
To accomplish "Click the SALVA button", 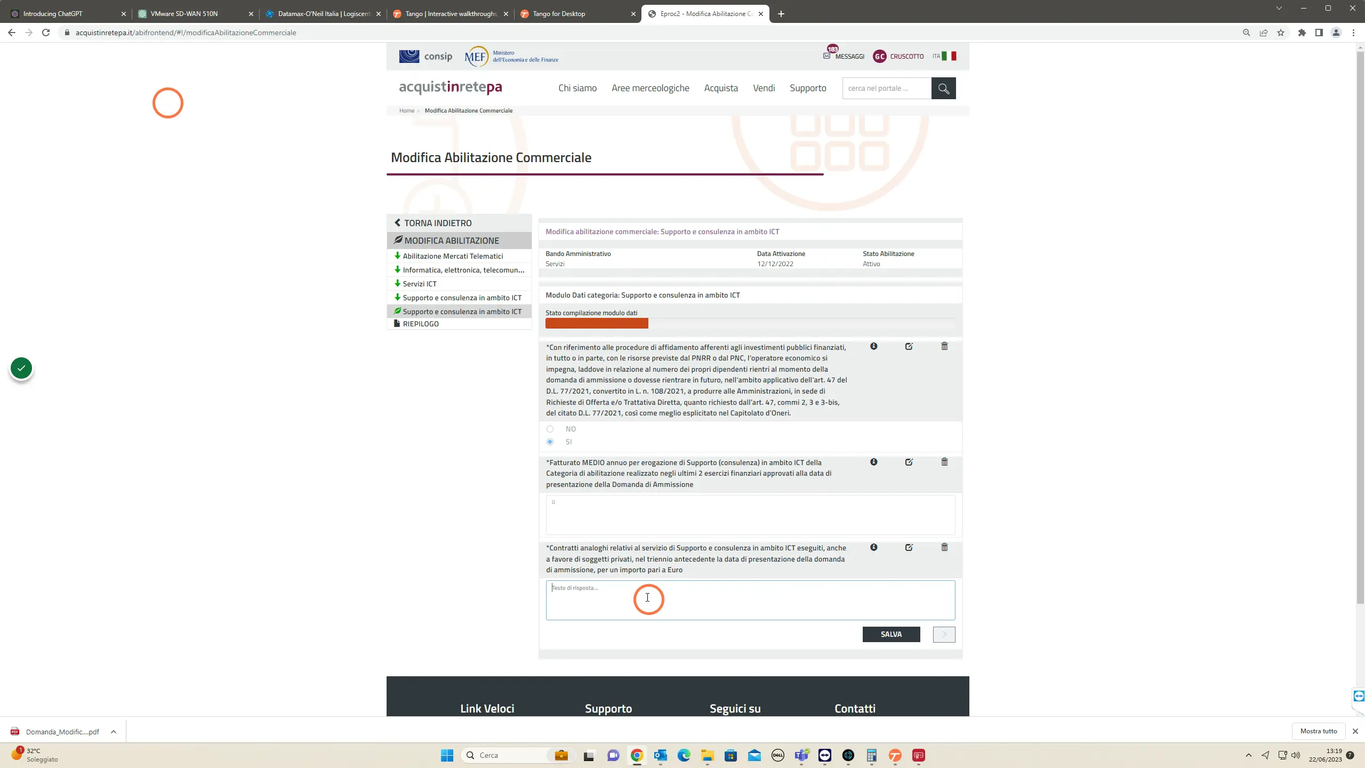I will click(891, 634).
